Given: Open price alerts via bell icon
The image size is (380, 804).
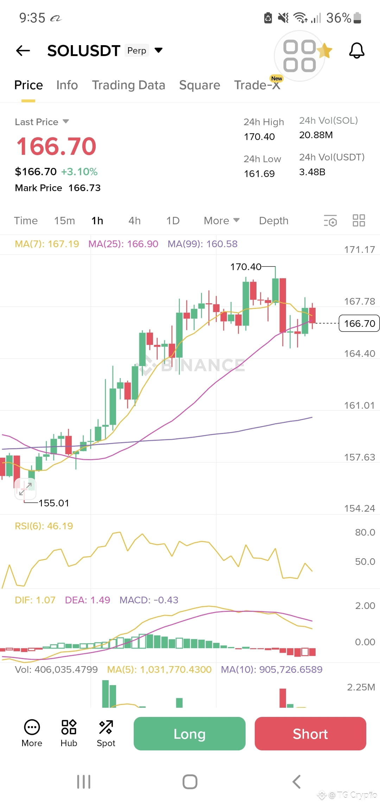Looking at the screenshot, I should click(357, 50).
